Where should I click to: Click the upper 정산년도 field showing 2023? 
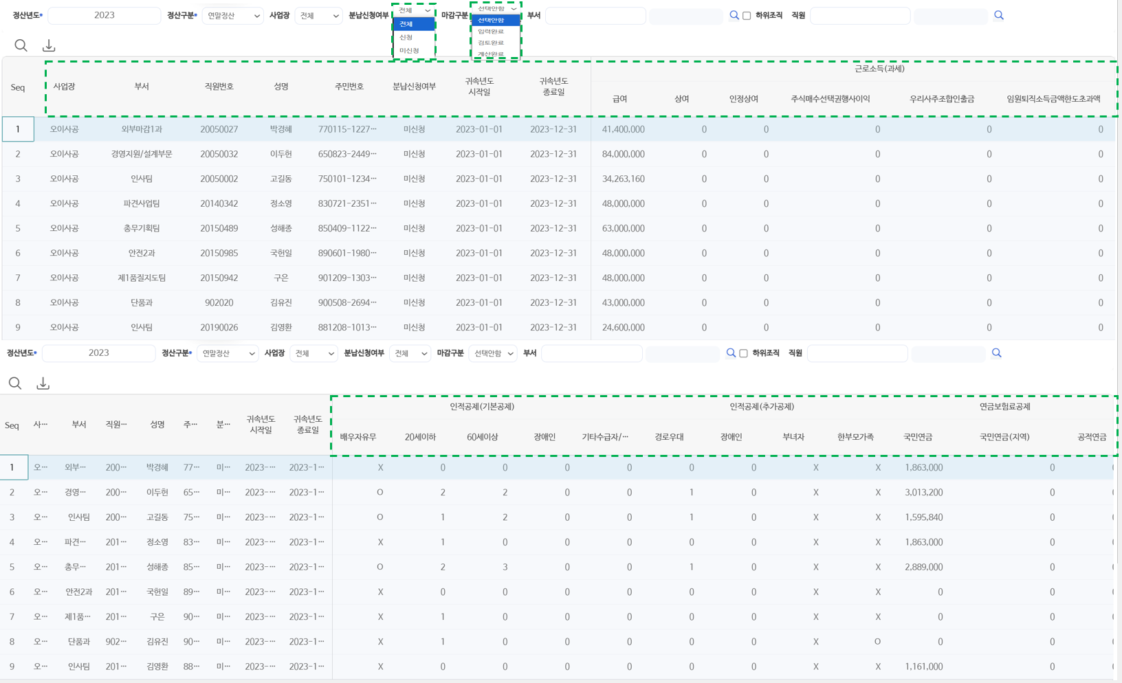pos(104,15)
